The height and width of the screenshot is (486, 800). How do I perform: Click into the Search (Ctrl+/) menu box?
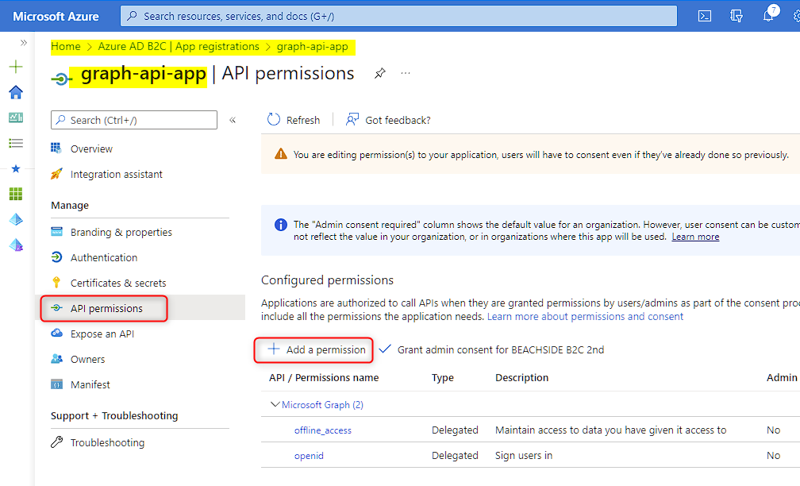(134, 120)
